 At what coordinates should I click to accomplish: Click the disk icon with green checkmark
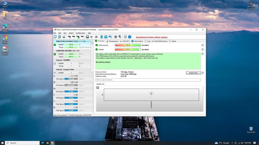coord(78,37)
